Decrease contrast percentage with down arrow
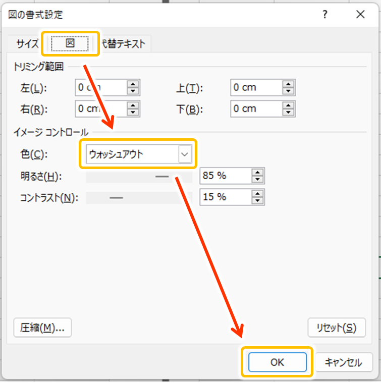 coord(258,200)
